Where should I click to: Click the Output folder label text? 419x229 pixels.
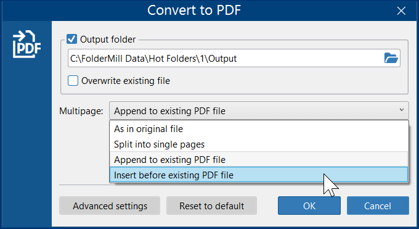tap(108, 40)
